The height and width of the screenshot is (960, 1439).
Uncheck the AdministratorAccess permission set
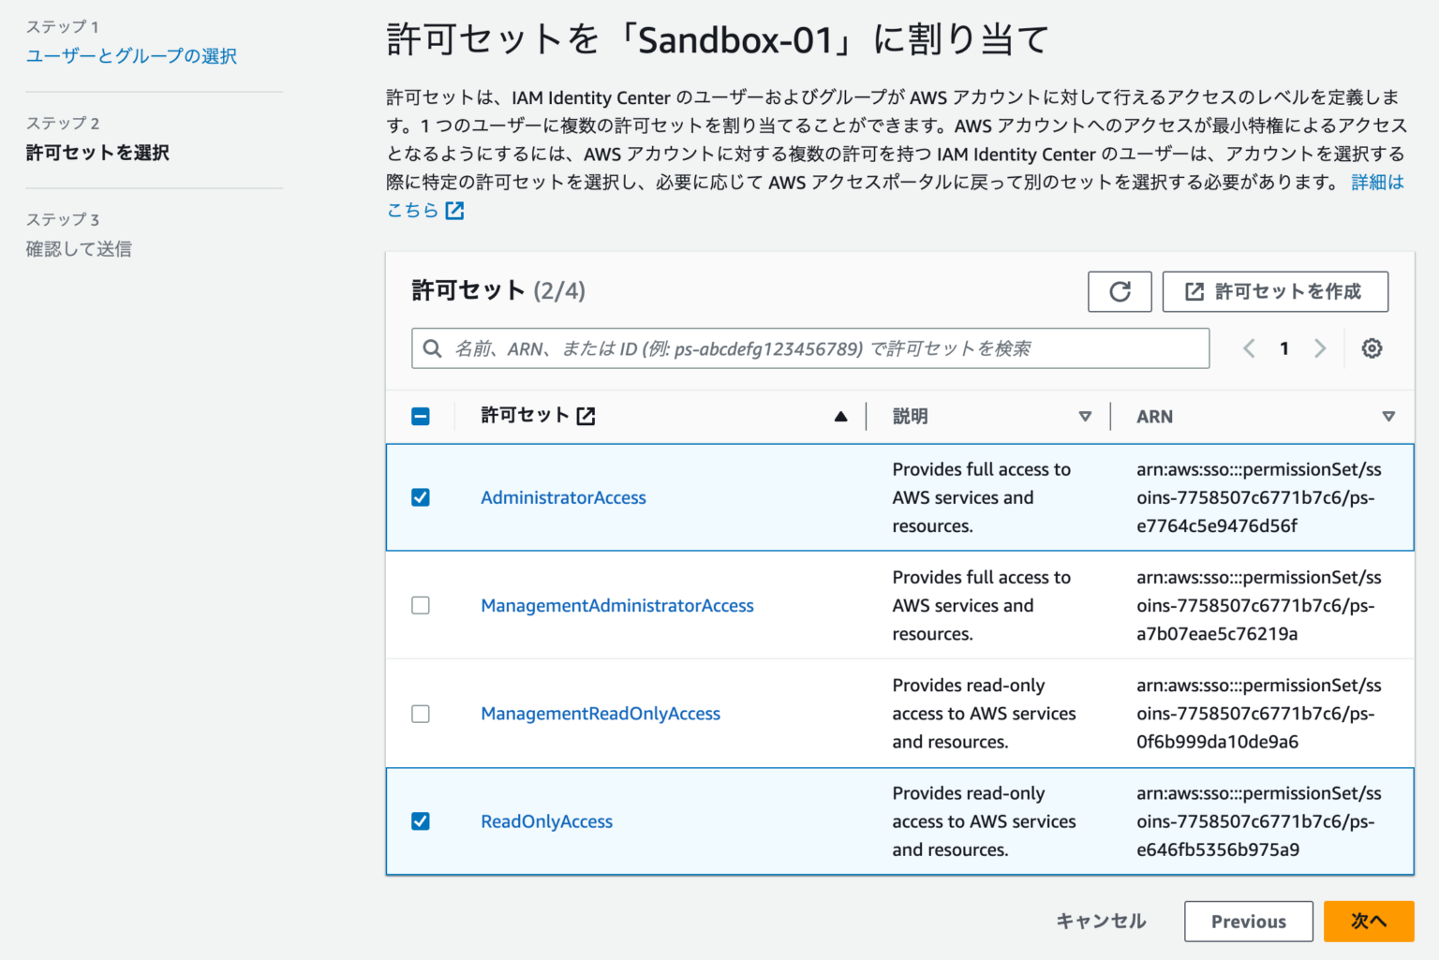(x=421, y=497)
